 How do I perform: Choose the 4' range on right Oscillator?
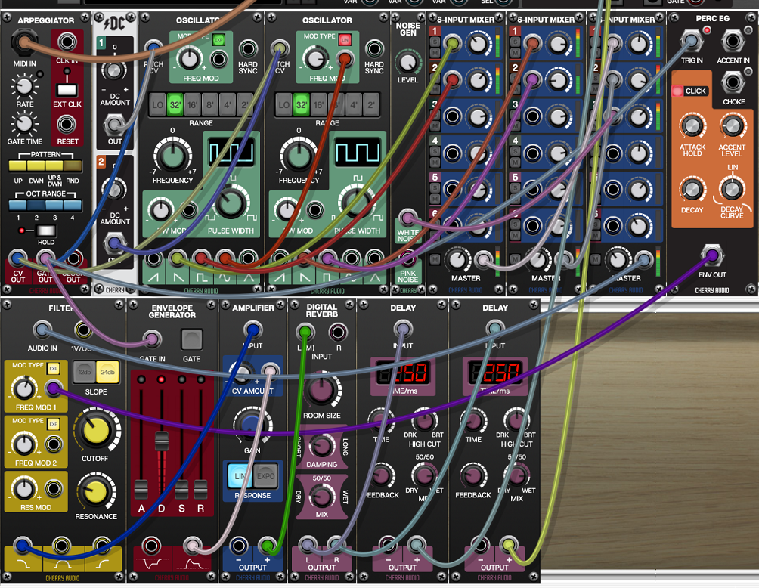coord(354,105)
